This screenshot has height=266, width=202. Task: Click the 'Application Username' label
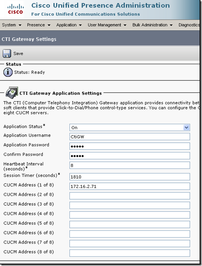point(27,135)
